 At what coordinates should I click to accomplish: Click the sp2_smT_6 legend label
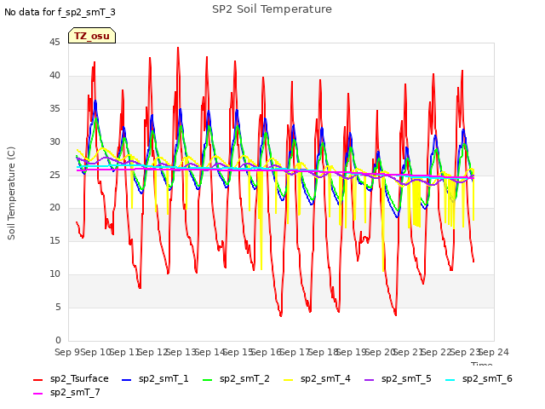tap(487, 378)
